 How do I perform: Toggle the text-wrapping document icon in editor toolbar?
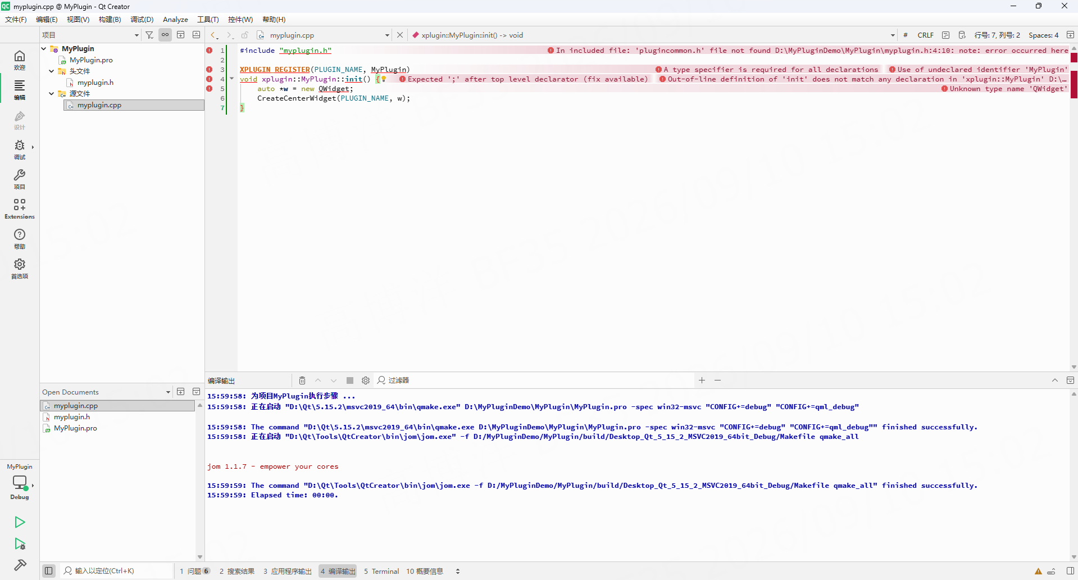coord(946,35)
